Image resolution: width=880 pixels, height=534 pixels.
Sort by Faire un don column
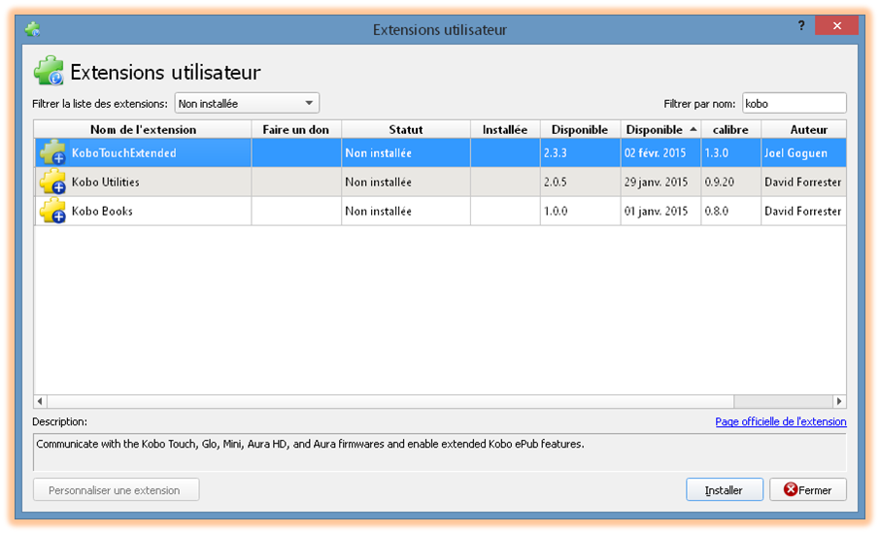(296, 129)
